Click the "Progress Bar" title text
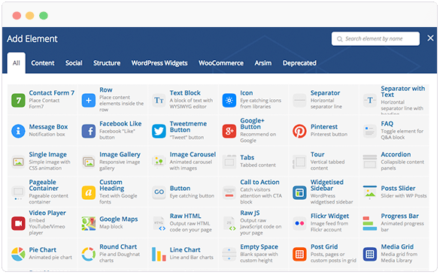Screen dimensions: 440x275 (x=399, y=216)
